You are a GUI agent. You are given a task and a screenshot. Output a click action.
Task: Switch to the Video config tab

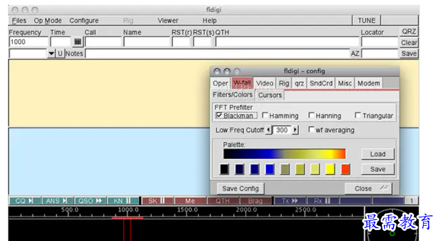coord(265,83)
